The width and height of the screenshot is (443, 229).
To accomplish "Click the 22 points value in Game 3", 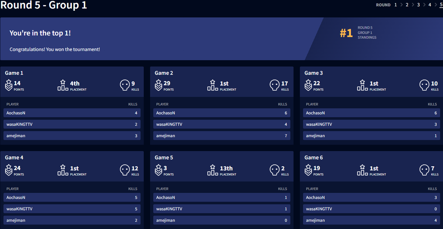I will [x=316, y=83].
